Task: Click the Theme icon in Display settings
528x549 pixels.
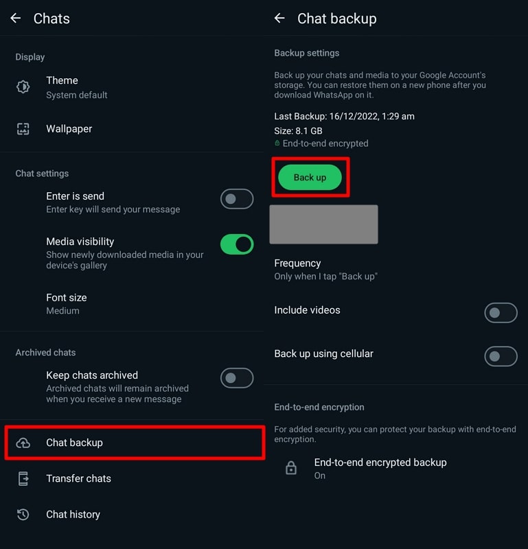Action: (x=23, y=87)
